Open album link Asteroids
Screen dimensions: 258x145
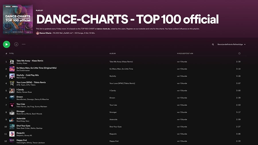tap(113, 119)
